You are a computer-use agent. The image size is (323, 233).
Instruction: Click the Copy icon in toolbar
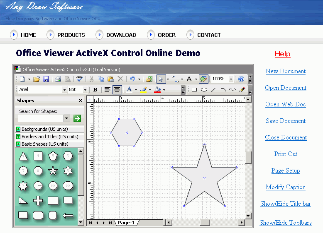click(x=101, y=79)
